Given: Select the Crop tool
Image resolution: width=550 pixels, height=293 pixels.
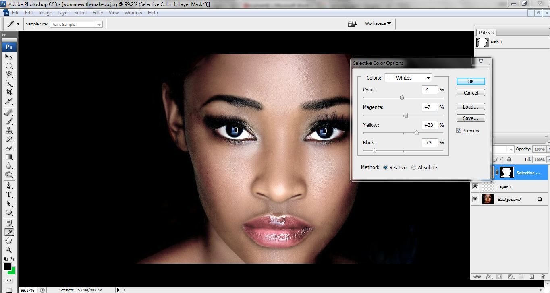Looking at the screenshot, I should pyautogui.click(x=9, y=92).
